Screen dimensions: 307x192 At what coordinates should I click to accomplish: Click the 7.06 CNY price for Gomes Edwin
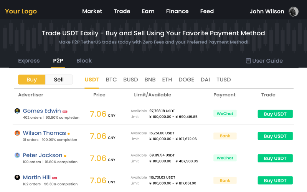[x=102, y=114]
